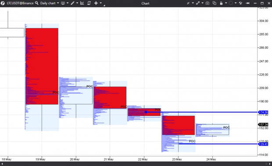This screenshot has width=272, height=166.
Task: Click the horizontal scrollbar right arrow
Action: tap(270, 164)
